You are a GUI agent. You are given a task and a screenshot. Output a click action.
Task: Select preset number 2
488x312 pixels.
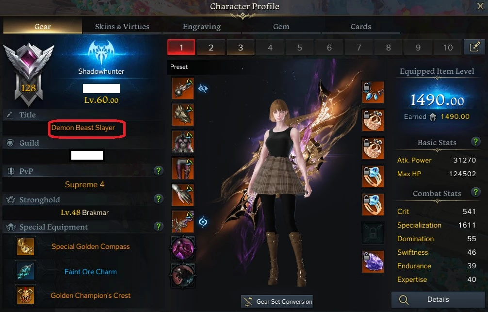pyautogui.click(x=211, y=48)
